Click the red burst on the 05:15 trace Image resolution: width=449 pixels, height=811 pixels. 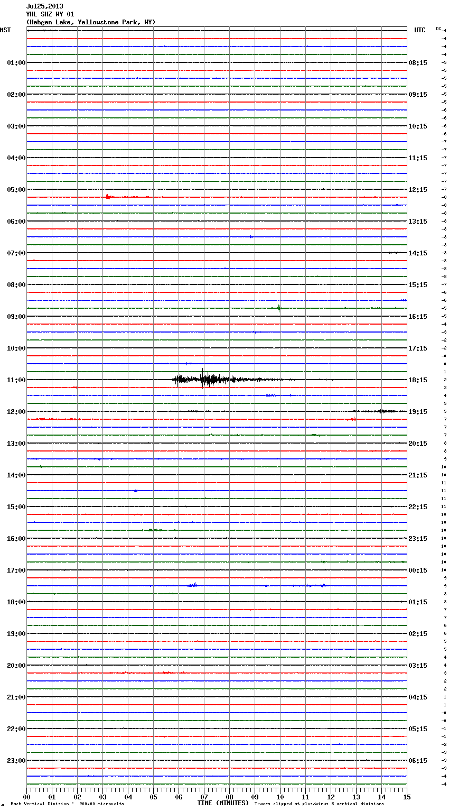(109, 197)
